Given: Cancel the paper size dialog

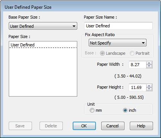Looking at the screenshot, I should point(113,126).
